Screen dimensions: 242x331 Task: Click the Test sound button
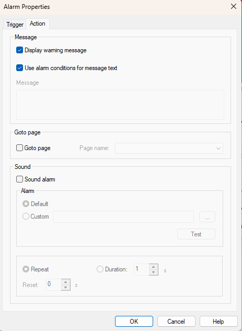pos(196,234)
